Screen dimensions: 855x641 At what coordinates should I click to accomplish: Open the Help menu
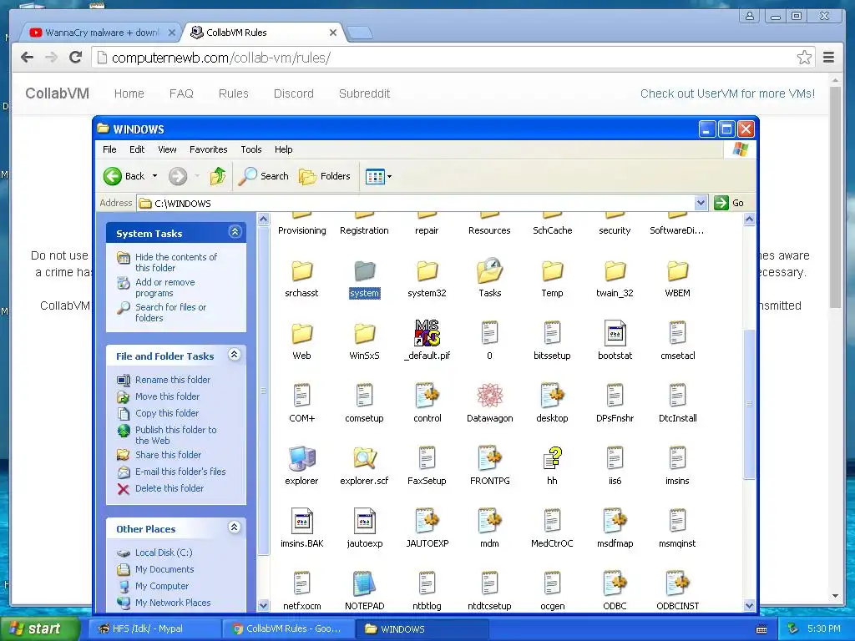click(284, 149)
